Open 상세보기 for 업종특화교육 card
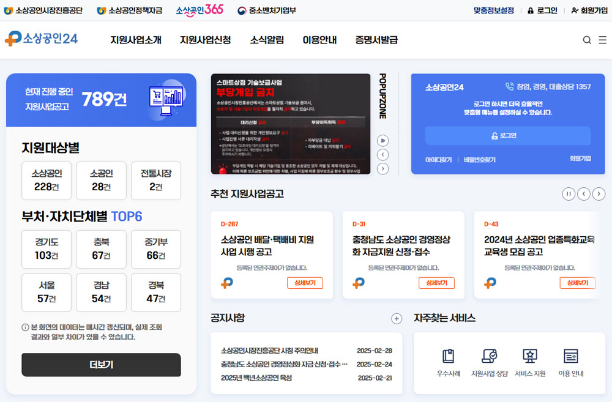The image size is (612, 402). click(577, 283)
